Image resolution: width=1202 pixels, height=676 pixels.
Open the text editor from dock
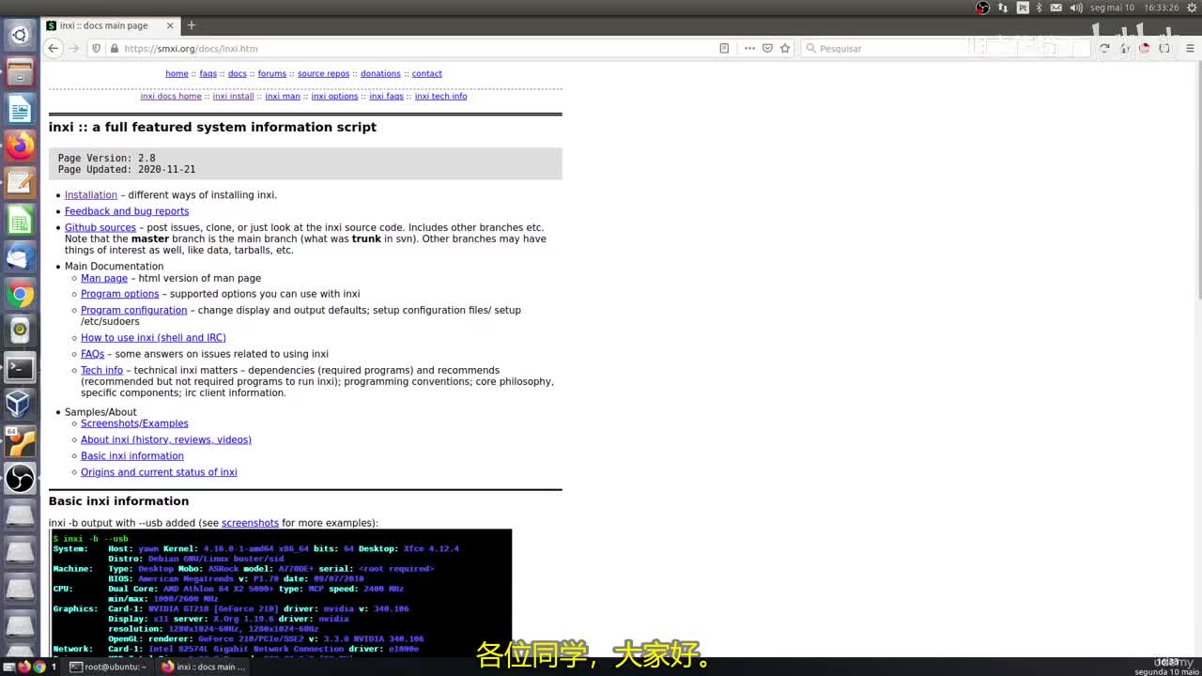click(20, 182)
